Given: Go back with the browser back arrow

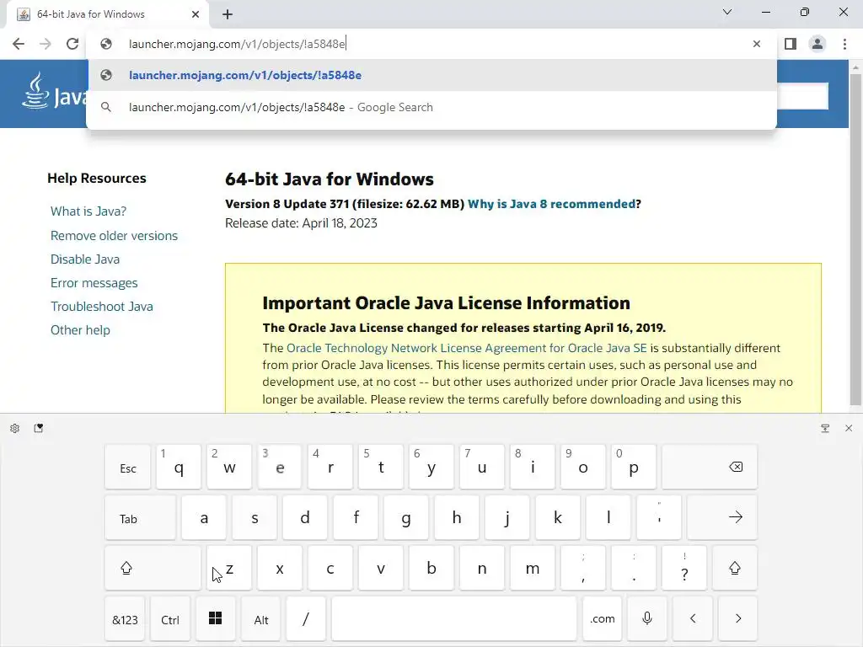Looking at the screenshot, I should 19,44.
